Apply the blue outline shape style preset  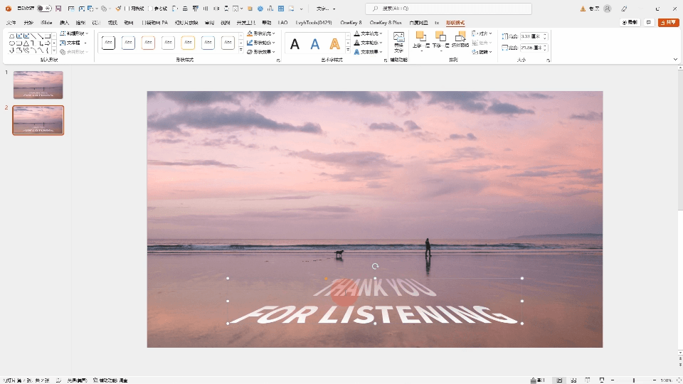coord(128,43)
